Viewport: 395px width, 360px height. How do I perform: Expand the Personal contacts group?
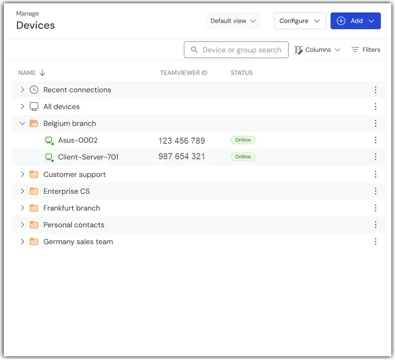[23, 225]
